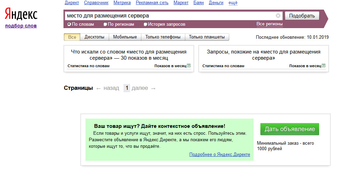Viewport: 339px width, 169px height.
Task: Open the Рекламная сеть link
Action: coord(152,3)
